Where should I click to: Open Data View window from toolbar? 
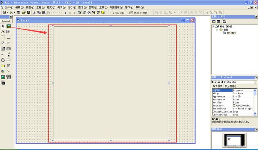103,13
